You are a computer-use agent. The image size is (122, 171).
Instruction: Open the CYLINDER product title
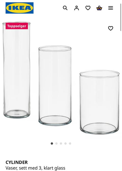pyautogui.click(x=17, y=162)
